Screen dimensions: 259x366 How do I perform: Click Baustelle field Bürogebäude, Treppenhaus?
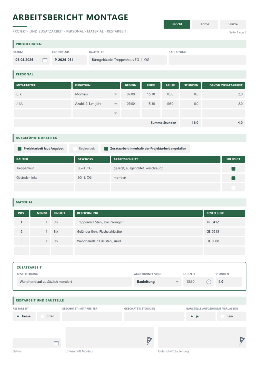tap(128, 60)
